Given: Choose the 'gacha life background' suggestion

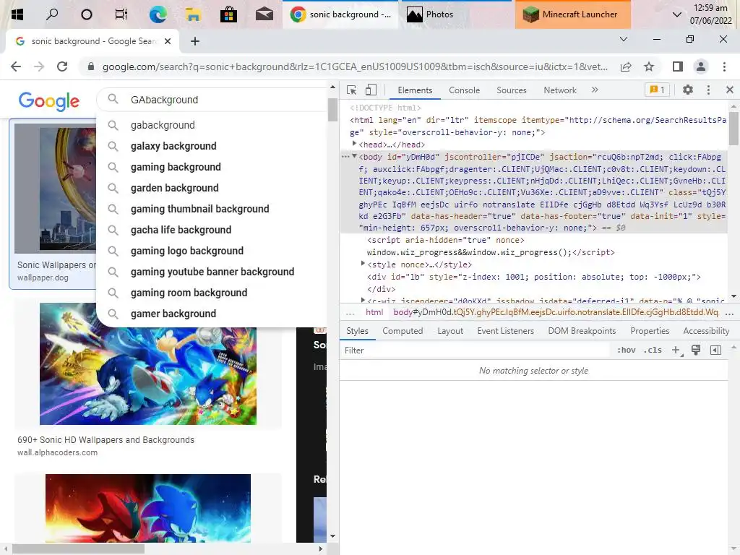Looking at the screenshot, I should (x=212, y=230).
